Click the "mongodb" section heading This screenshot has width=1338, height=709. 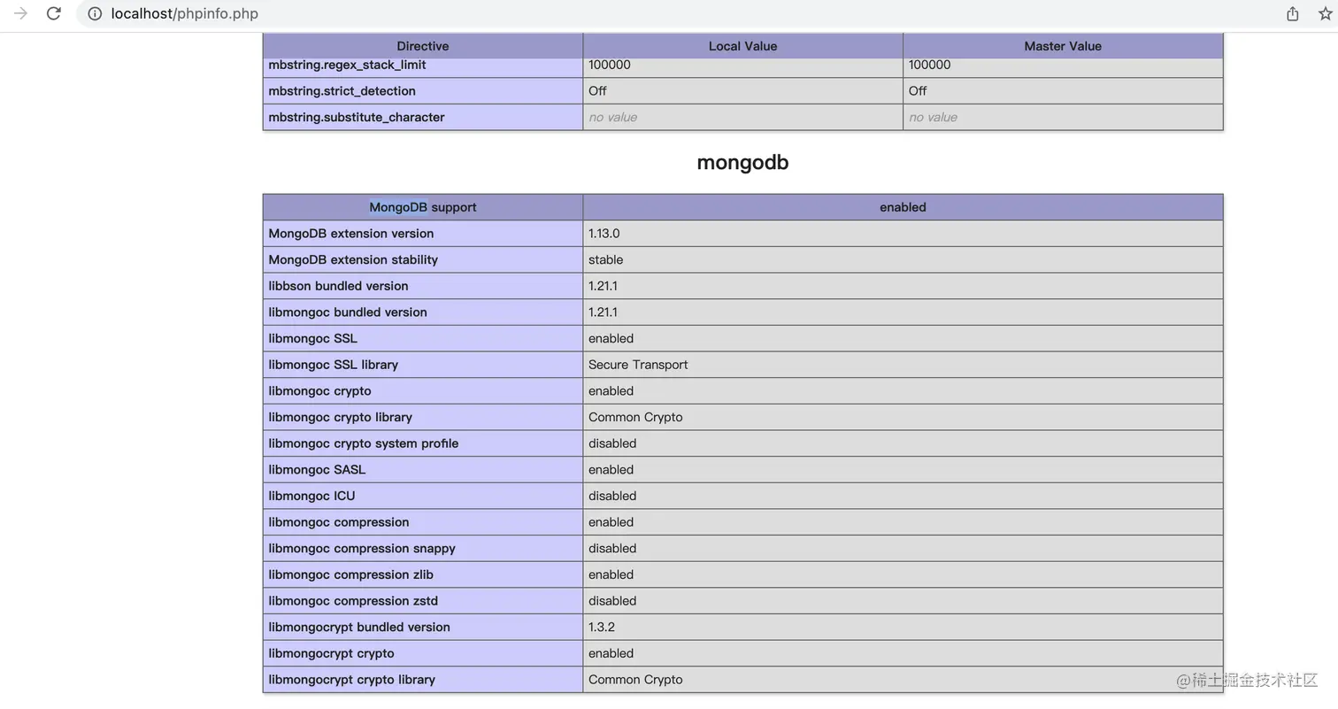pyautogui.click(x=742, y=162)
